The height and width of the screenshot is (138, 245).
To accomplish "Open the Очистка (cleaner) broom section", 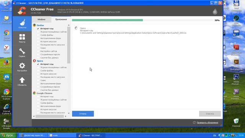I will (x=22, y=24).
